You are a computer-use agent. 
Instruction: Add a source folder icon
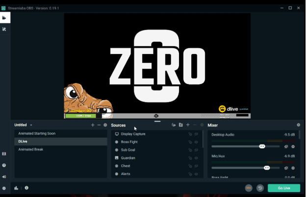(x=181, y=125)
